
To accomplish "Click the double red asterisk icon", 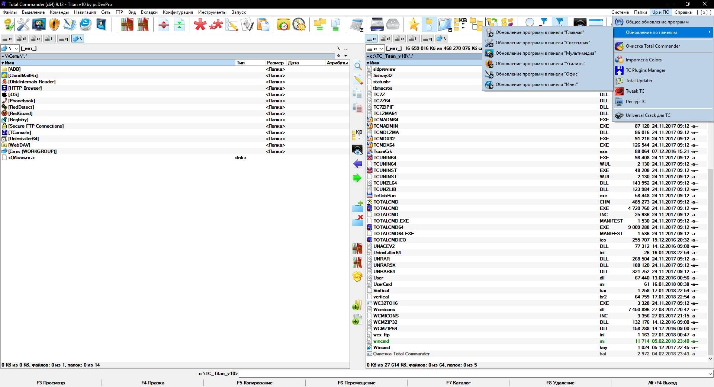I will pyautogui.click(x=216, y=25).
